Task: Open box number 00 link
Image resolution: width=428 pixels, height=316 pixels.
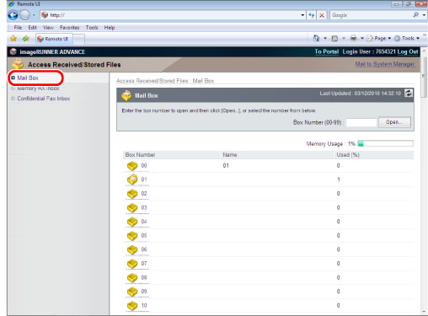Action: (144, 166)
